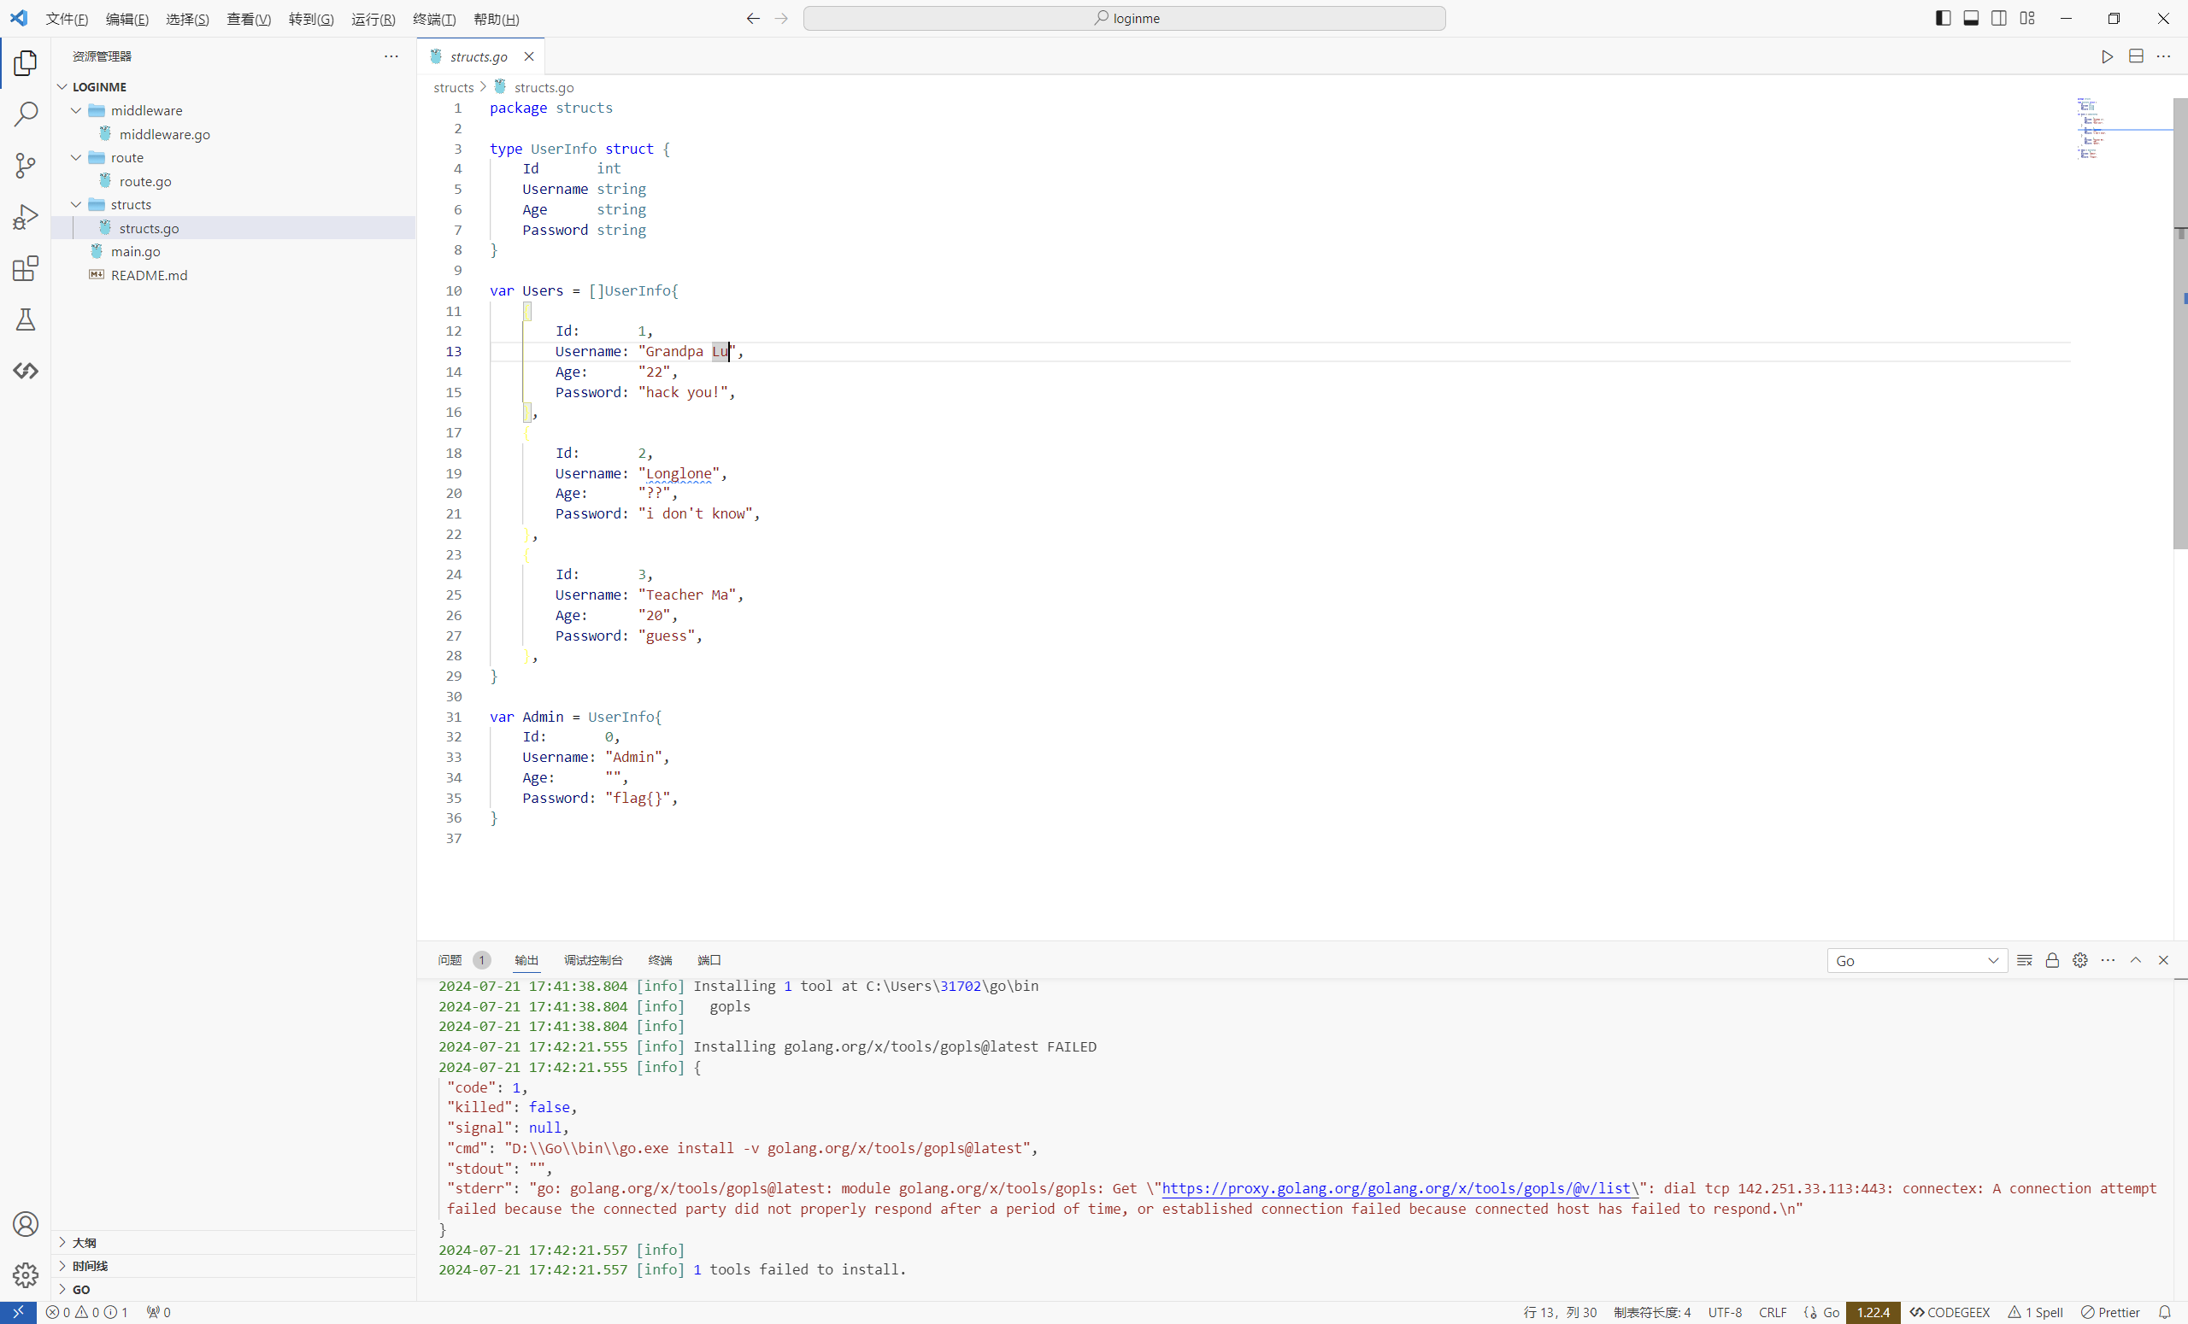This screenshot has width=2188, height=1324.
Task: Open the Testing flask view
Action: tap(26, 319)
